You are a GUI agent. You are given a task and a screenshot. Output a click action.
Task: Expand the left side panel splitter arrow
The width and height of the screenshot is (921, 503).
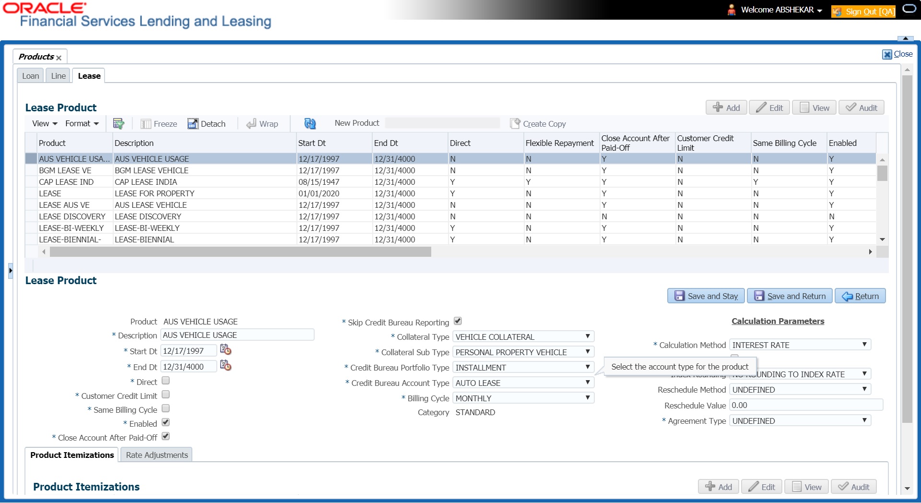tap(11, 271)
